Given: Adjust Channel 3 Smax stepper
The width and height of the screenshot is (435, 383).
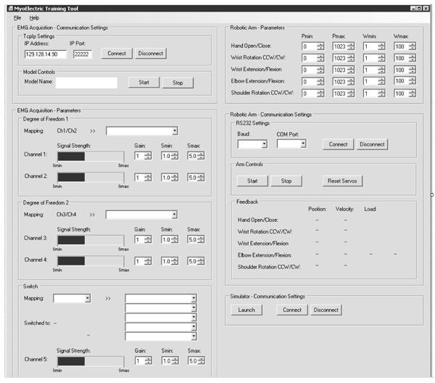Looking at the screenshot, I should 199,240.
